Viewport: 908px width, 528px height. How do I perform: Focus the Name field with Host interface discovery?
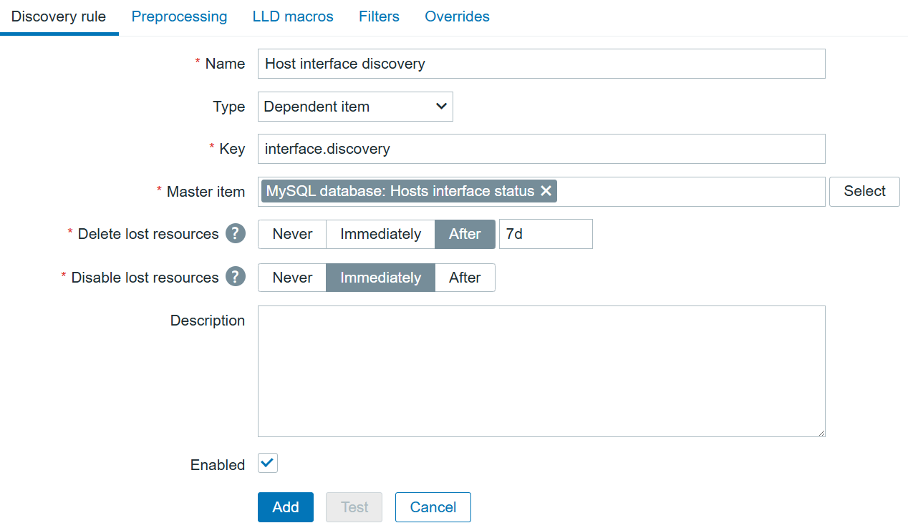tap(541, 64)
